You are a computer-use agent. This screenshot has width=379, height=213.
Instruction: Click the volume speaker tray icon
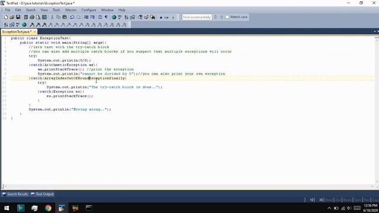(x=349, y=208)
